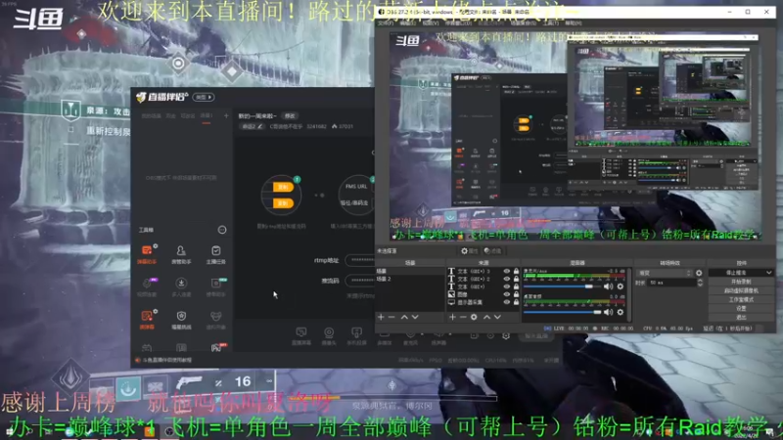
Task: Hide the 图像 source via eye icon
Action: pos(507,294)
